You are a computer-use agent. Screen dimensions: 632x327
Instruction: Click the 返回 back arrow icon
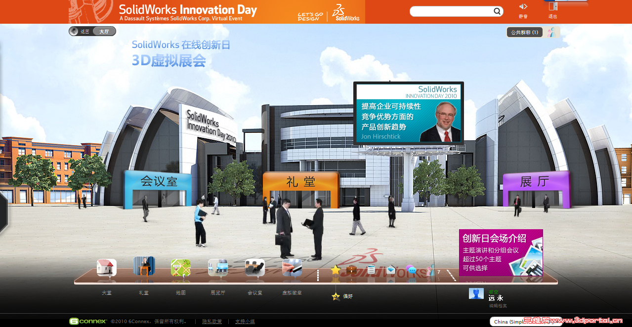[x=74, y=31]
